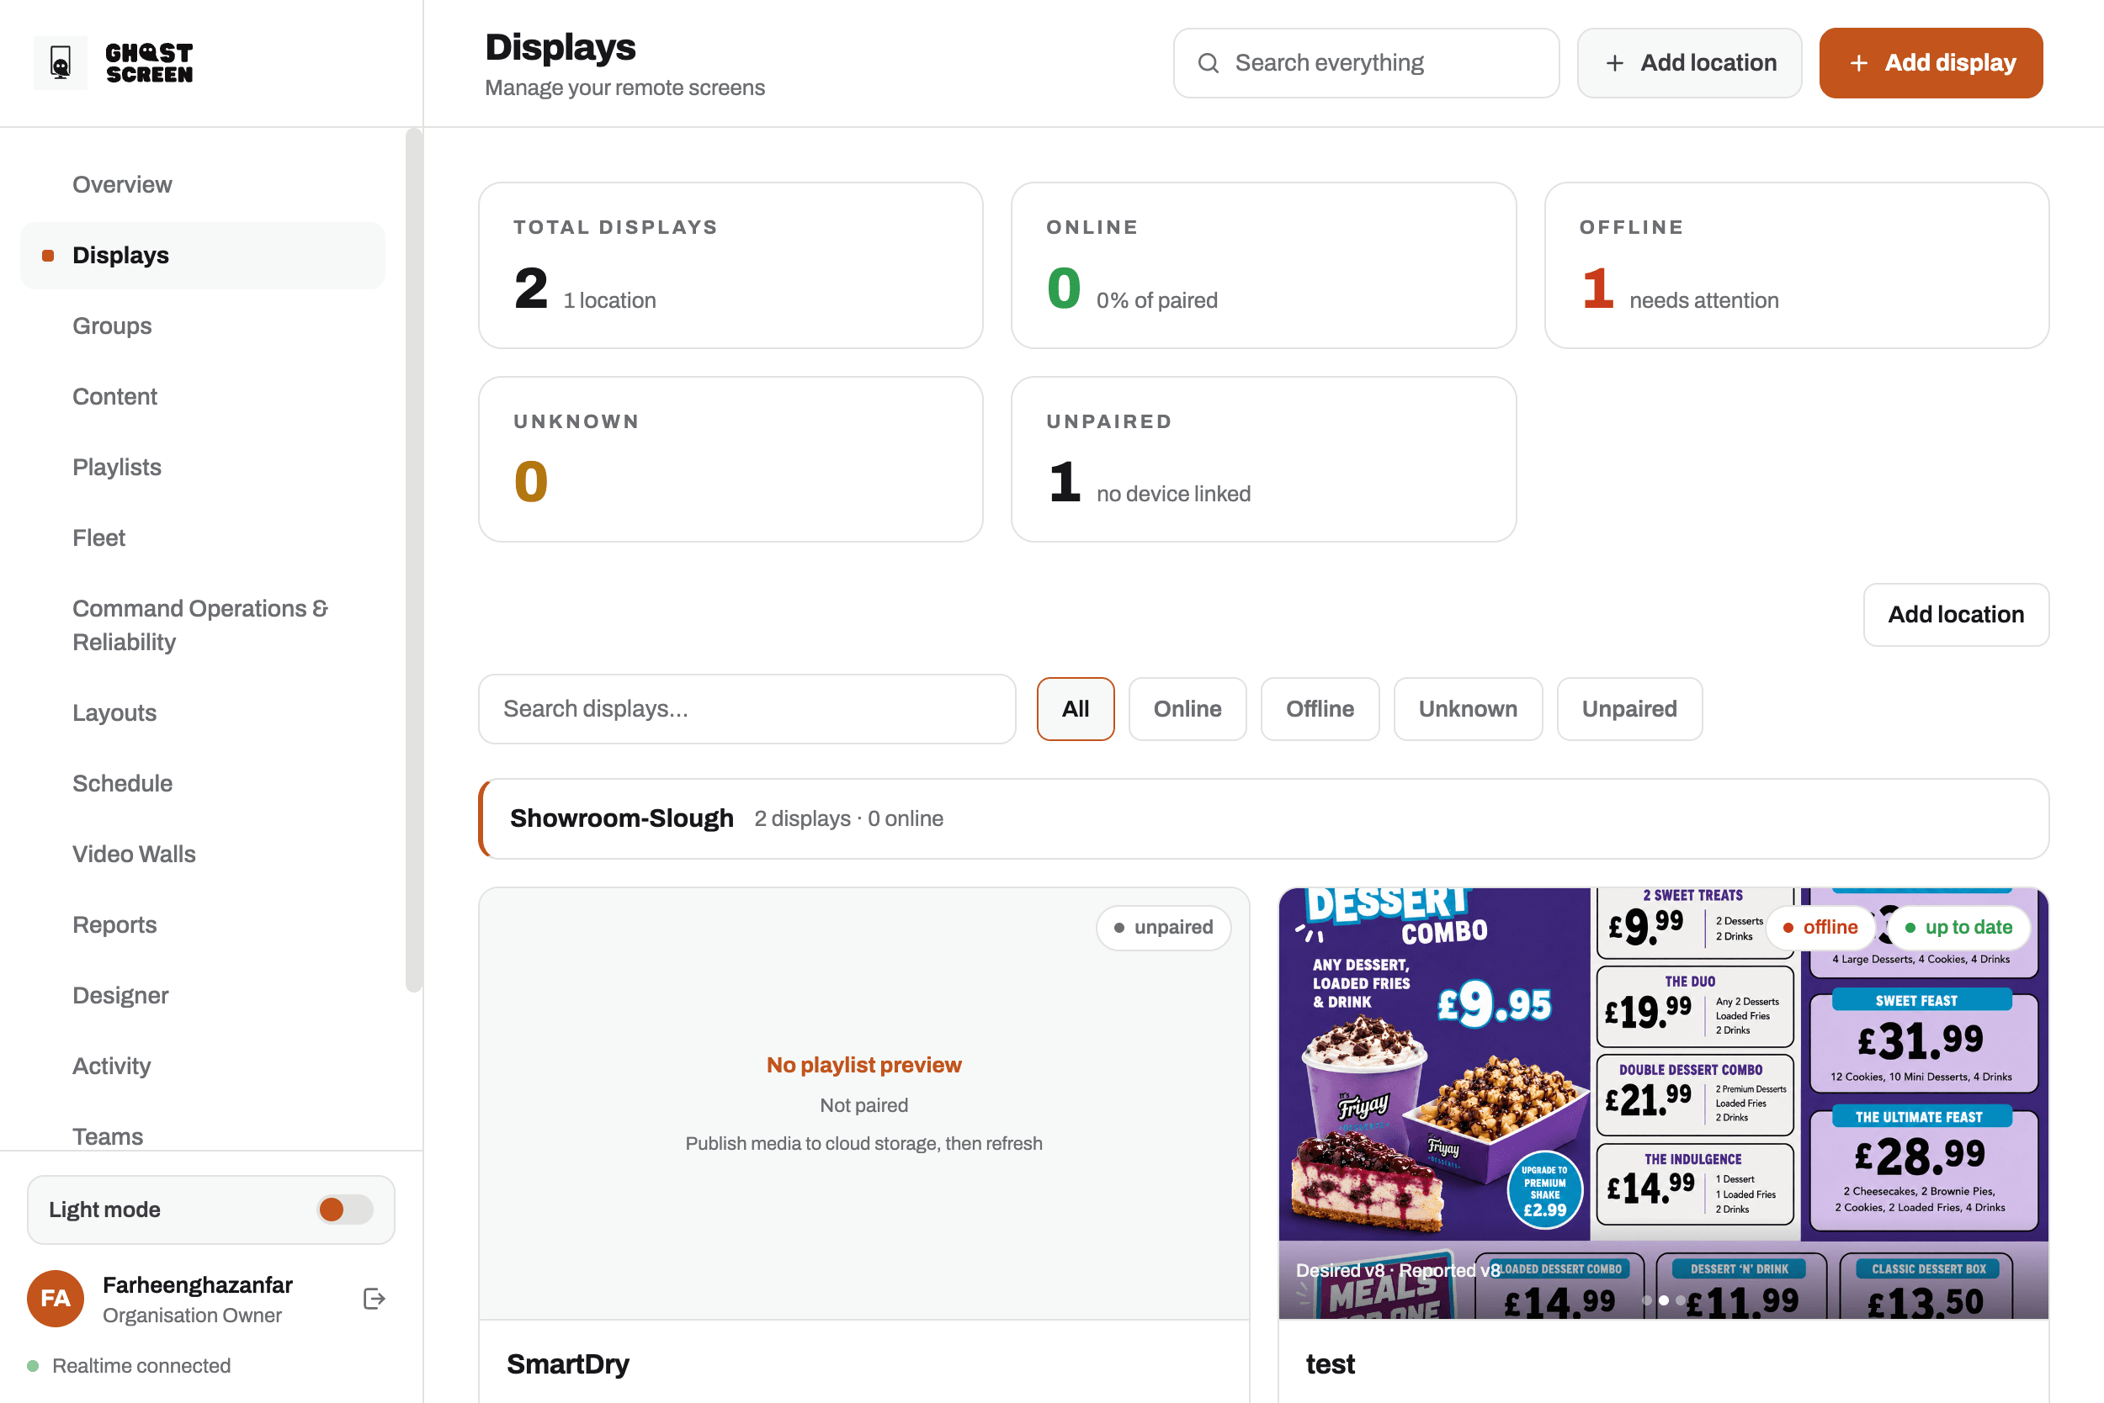The image size is (2104, 1403).
Task: Open Teams in the sidebar
Action: [108, 1136]
